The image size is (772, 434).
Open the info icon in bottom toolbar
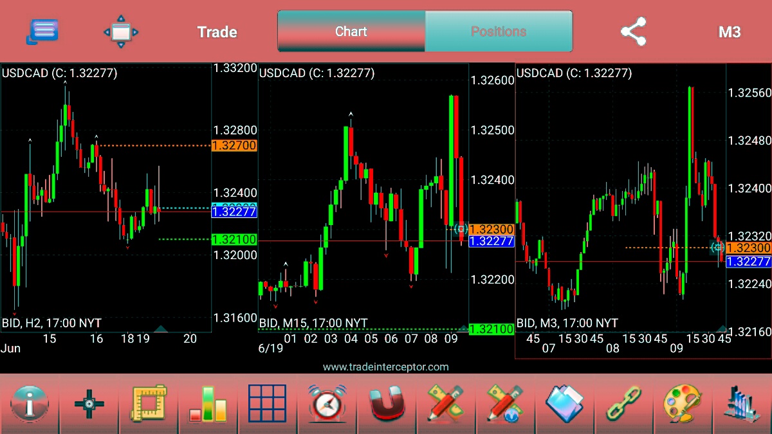[x=30, y=404]
